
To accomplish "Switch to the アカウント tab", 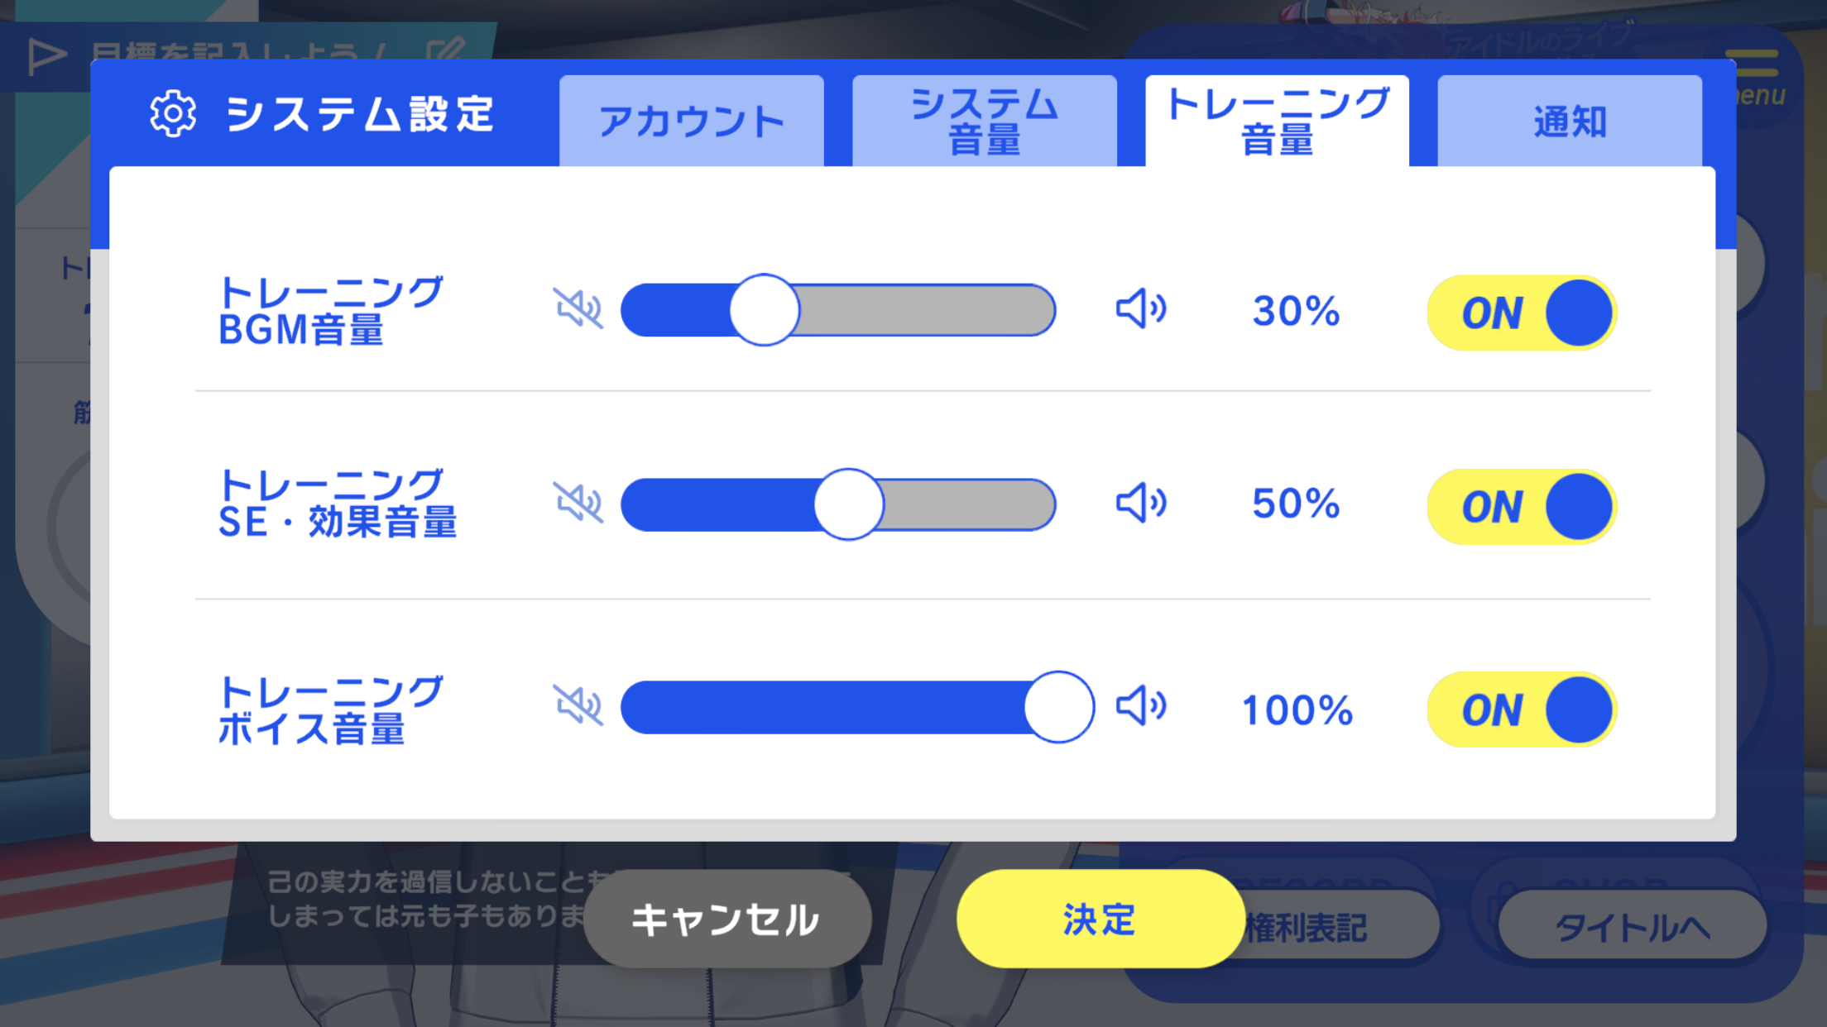I will (x=692, y=122).
